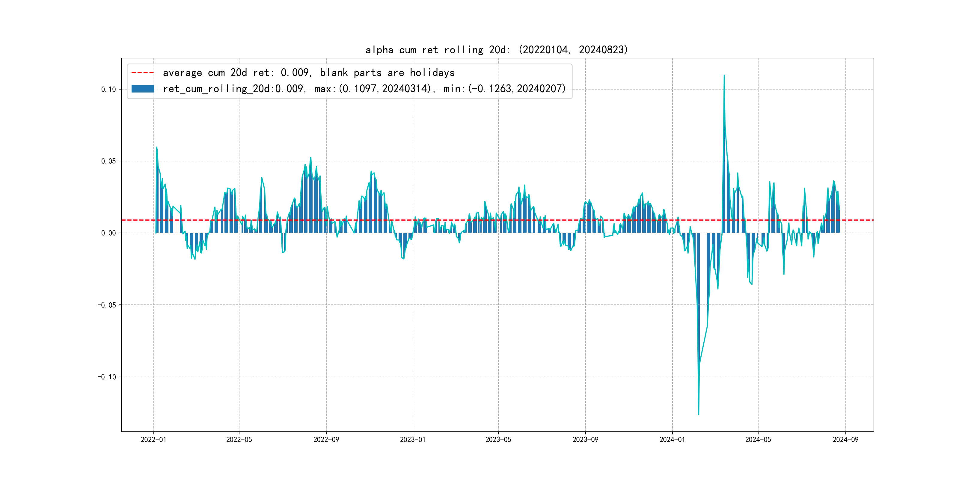Click the 2024-05 x-axis label
This screenshot has width=971, height=485.
coord(758,439)
